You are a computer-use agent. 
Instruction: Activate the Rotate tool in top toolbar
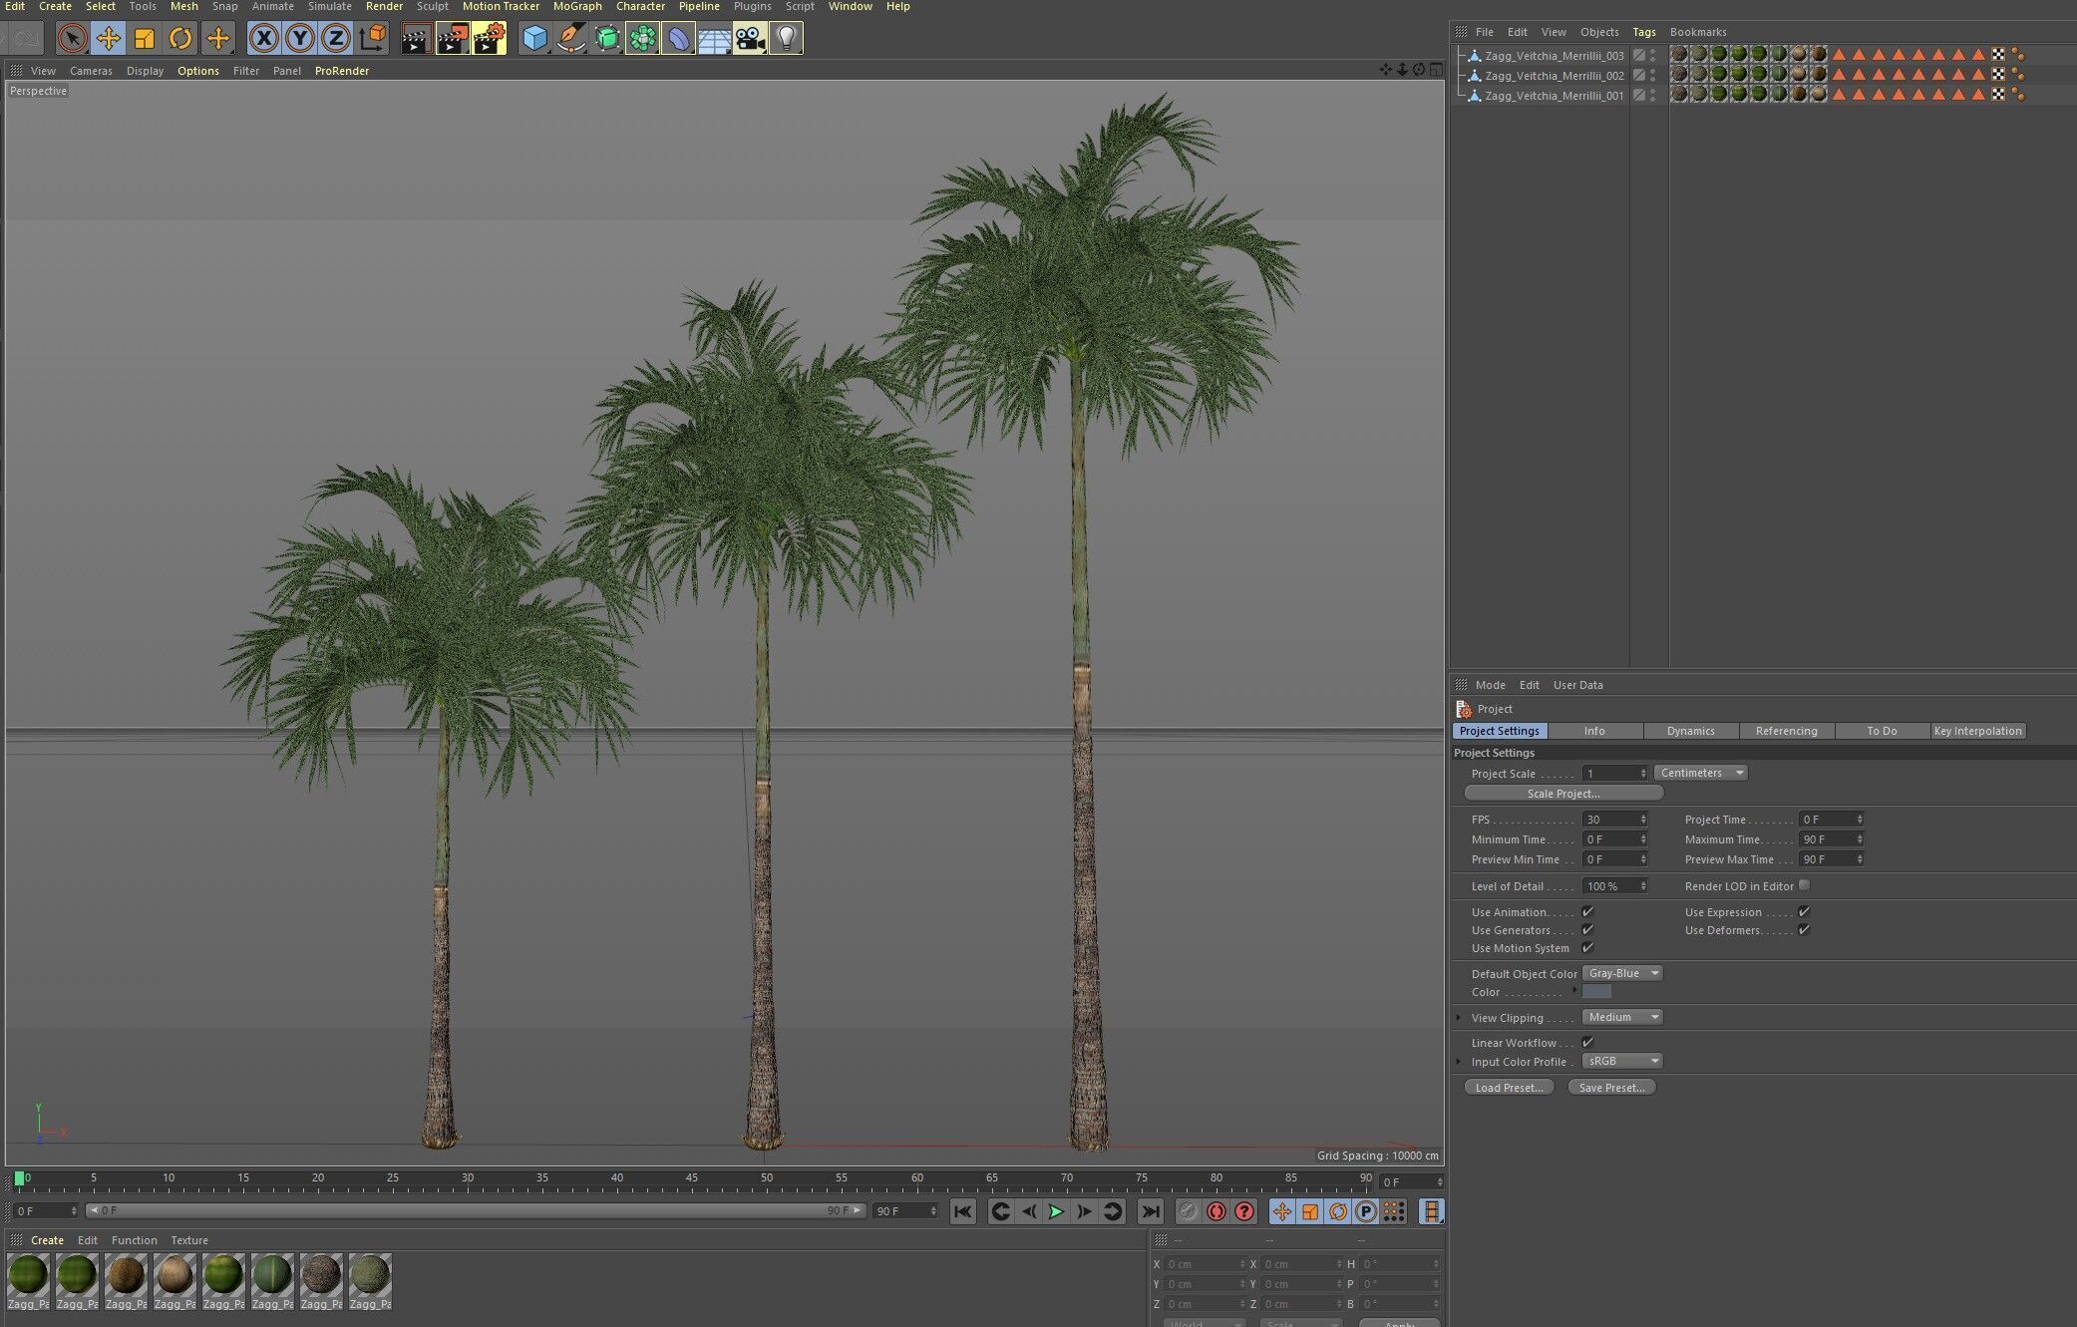180,39
